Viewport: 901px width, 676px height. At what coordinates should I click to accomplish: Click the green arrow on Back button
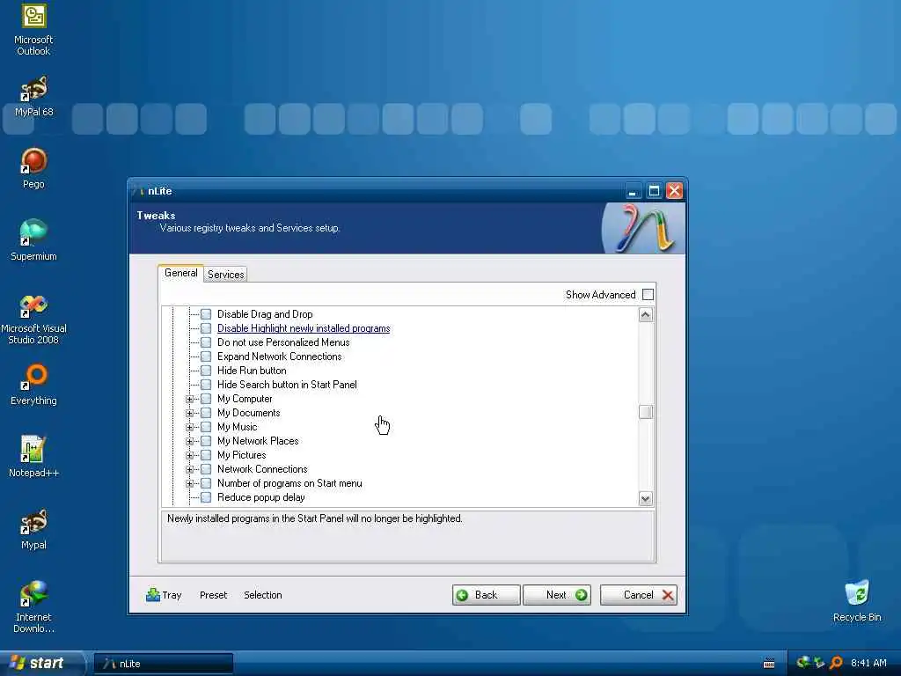pyautogui.click(x=462, y=595)
